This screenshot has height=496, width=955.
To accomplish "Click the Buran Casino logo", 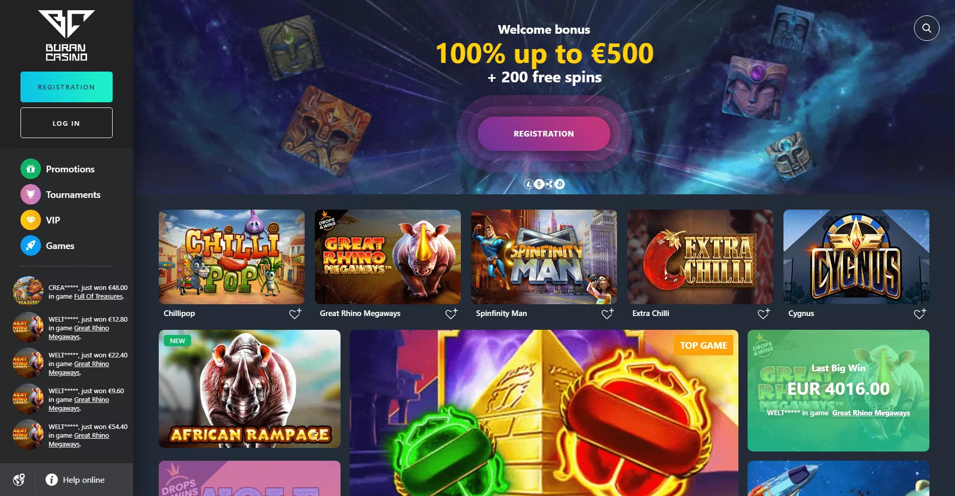I will (x=67, y=35).
